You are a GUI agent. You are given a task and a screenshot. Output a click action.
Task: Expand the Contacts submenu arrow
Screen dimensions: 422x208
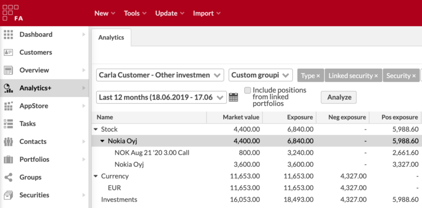[84, 142]
